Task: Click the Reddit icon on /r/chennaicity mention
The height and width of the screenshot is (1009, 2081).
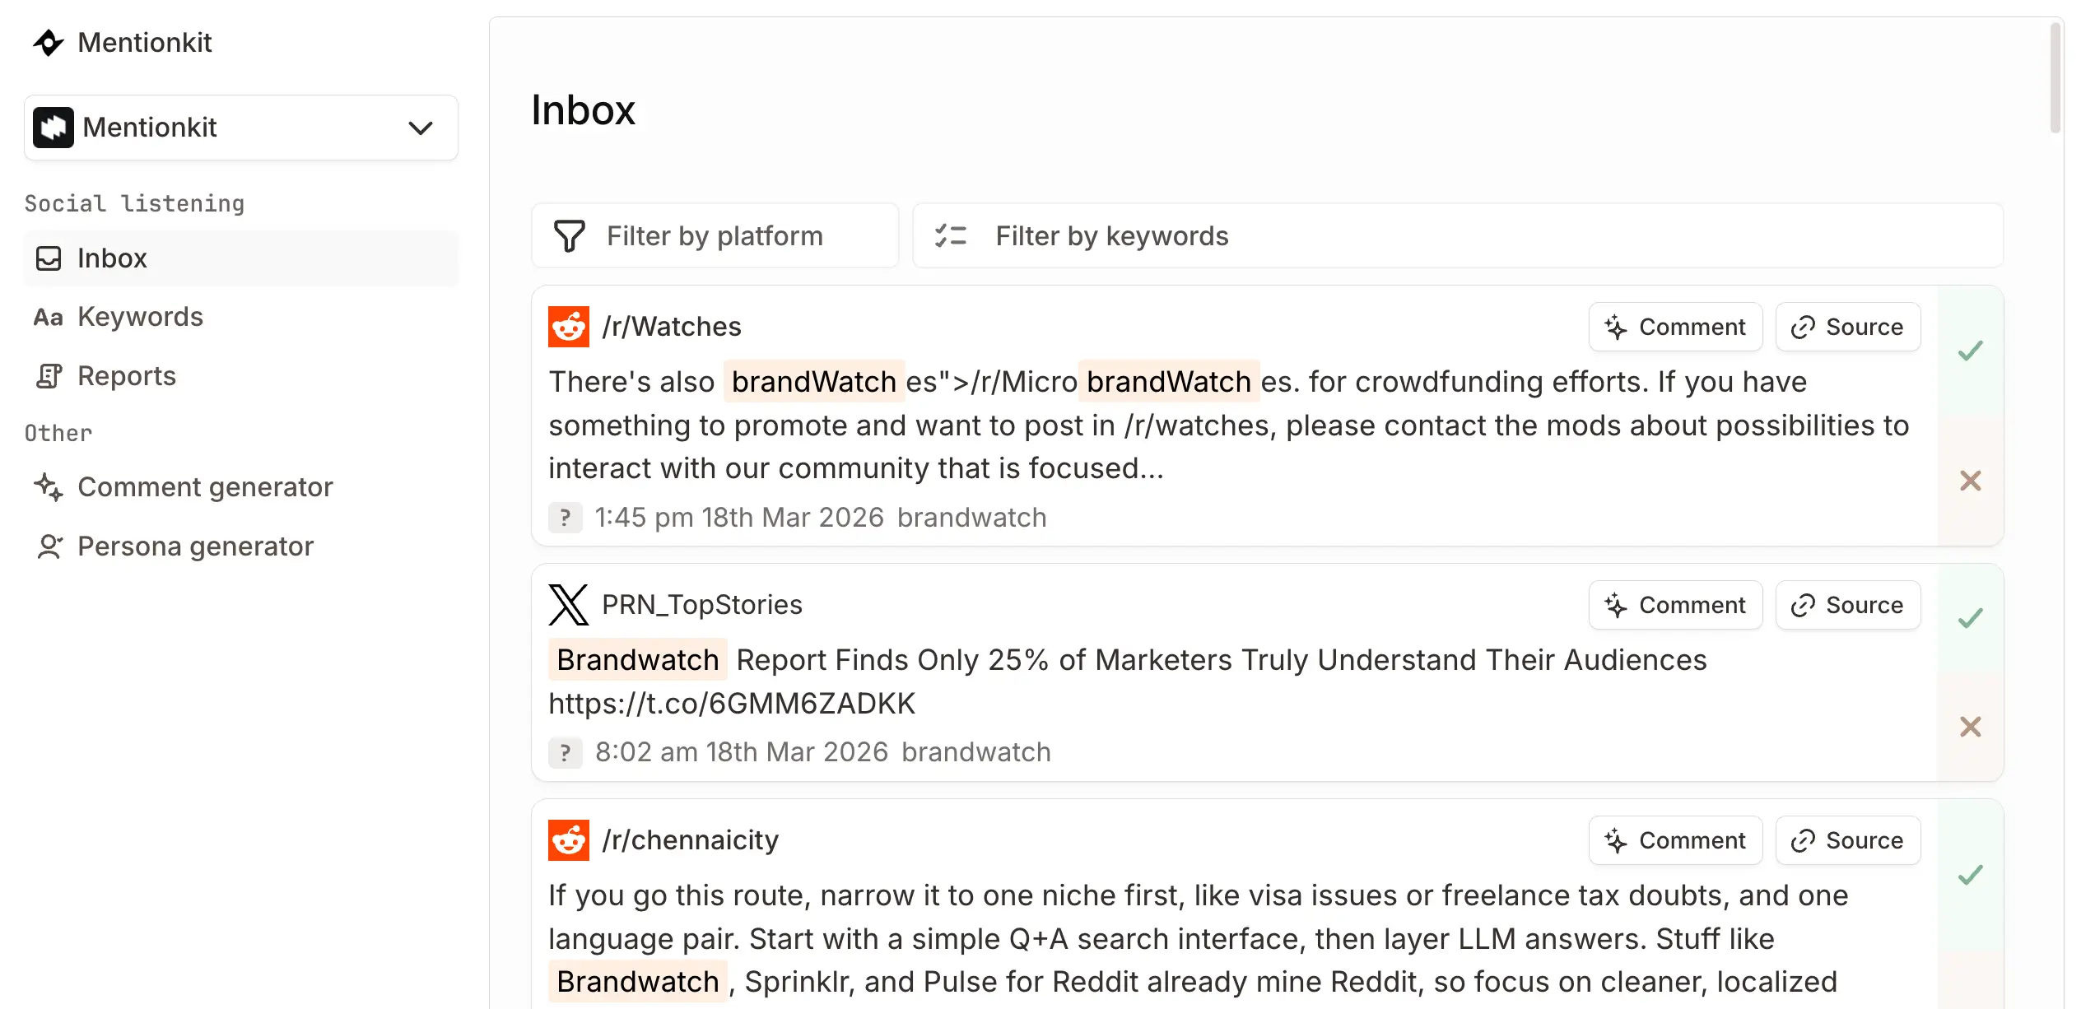Action: point(569,840)
